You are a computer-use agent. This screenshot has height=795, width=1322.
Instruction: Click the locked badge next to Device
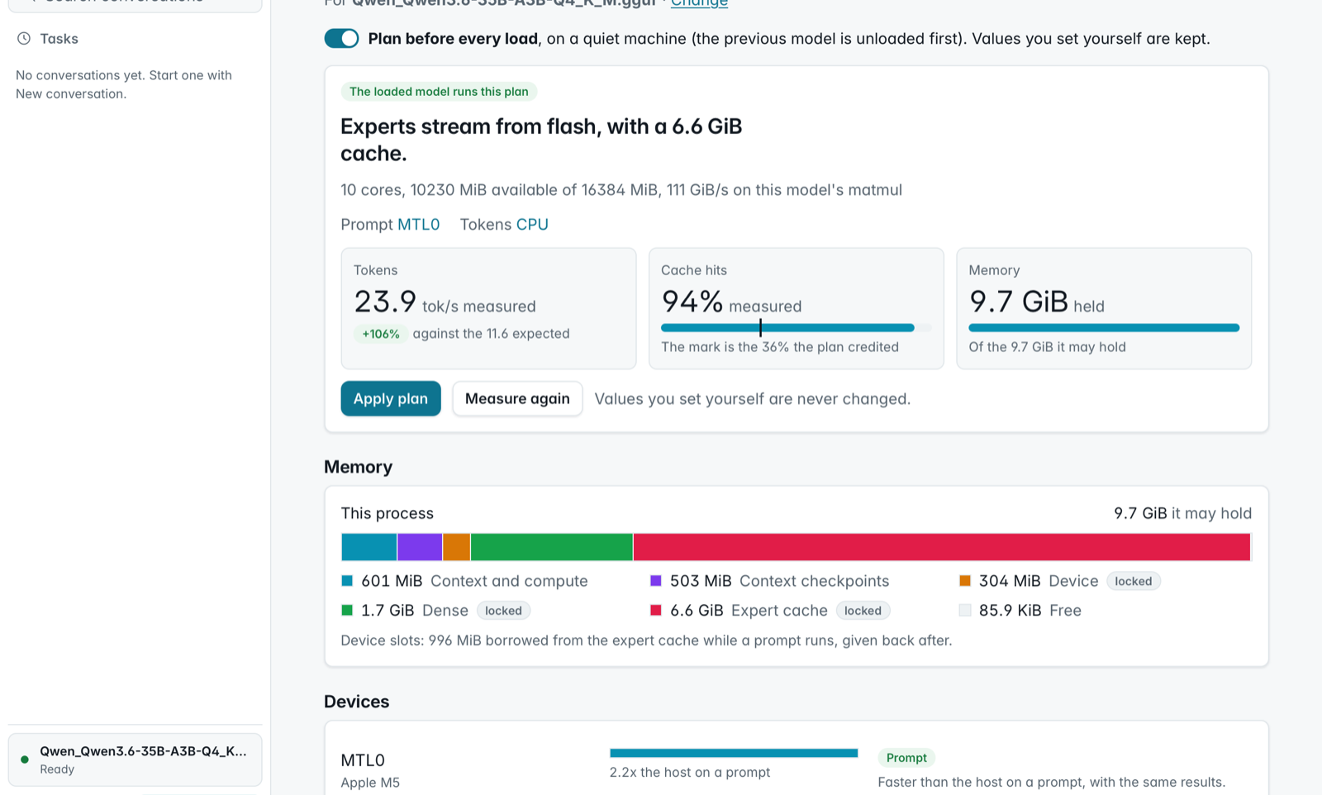tap(1134, 581)
